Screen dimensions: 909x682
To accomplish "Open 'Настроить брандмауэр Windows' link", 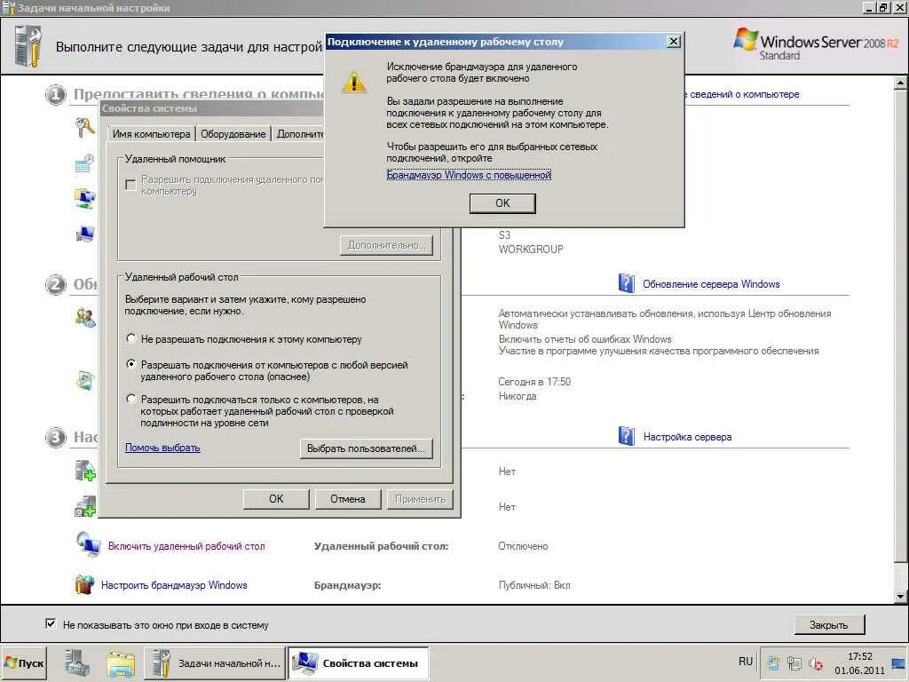I will pos(174,585).
